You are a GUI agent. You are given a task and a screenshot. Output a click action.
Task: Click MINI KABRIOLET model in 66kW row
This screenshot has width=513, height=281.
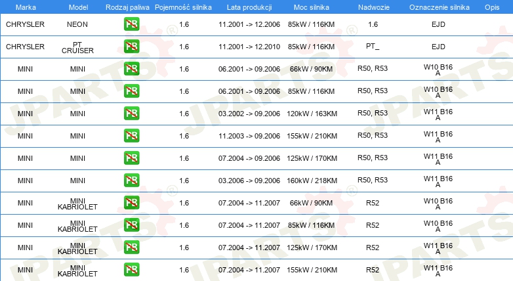77,204
